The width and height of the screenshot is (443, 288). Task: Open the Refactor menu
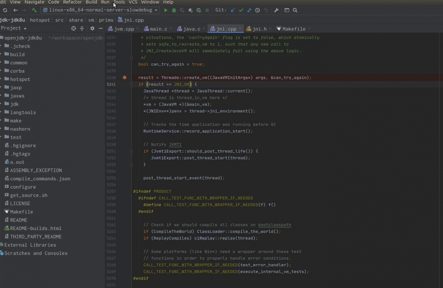coord(72,2)
